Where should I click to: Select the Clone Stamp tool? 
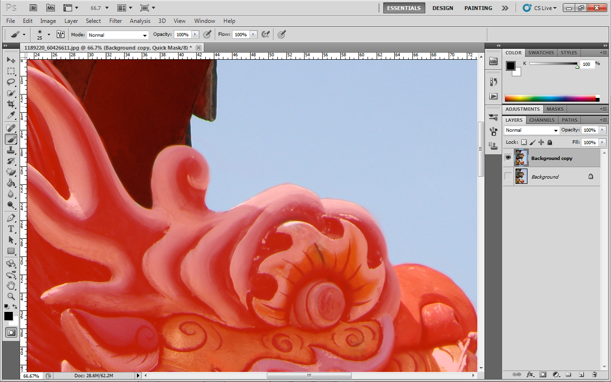click(x=11, y=150)
